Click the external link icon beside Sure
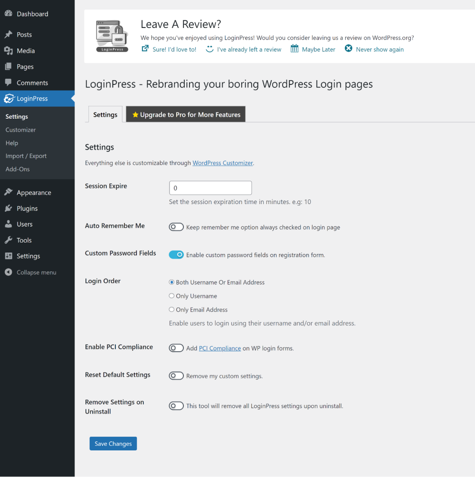 pos(145,48)
